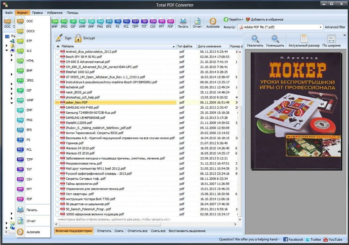Select Automate in the Format menu
The image size is (349, 245).
point(33,232)
